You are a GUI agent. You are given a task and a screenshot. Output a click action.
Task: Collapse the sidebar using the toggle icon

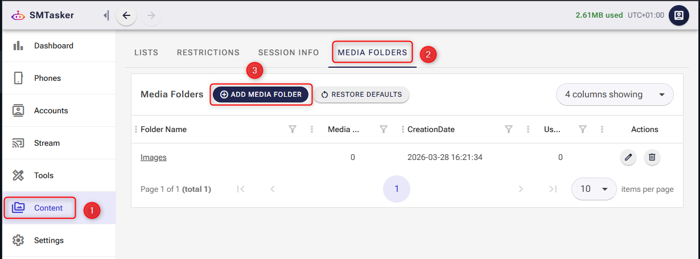(106, 15)
